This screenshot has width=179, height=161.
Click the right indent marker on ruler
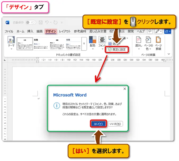tap(165, 61)
